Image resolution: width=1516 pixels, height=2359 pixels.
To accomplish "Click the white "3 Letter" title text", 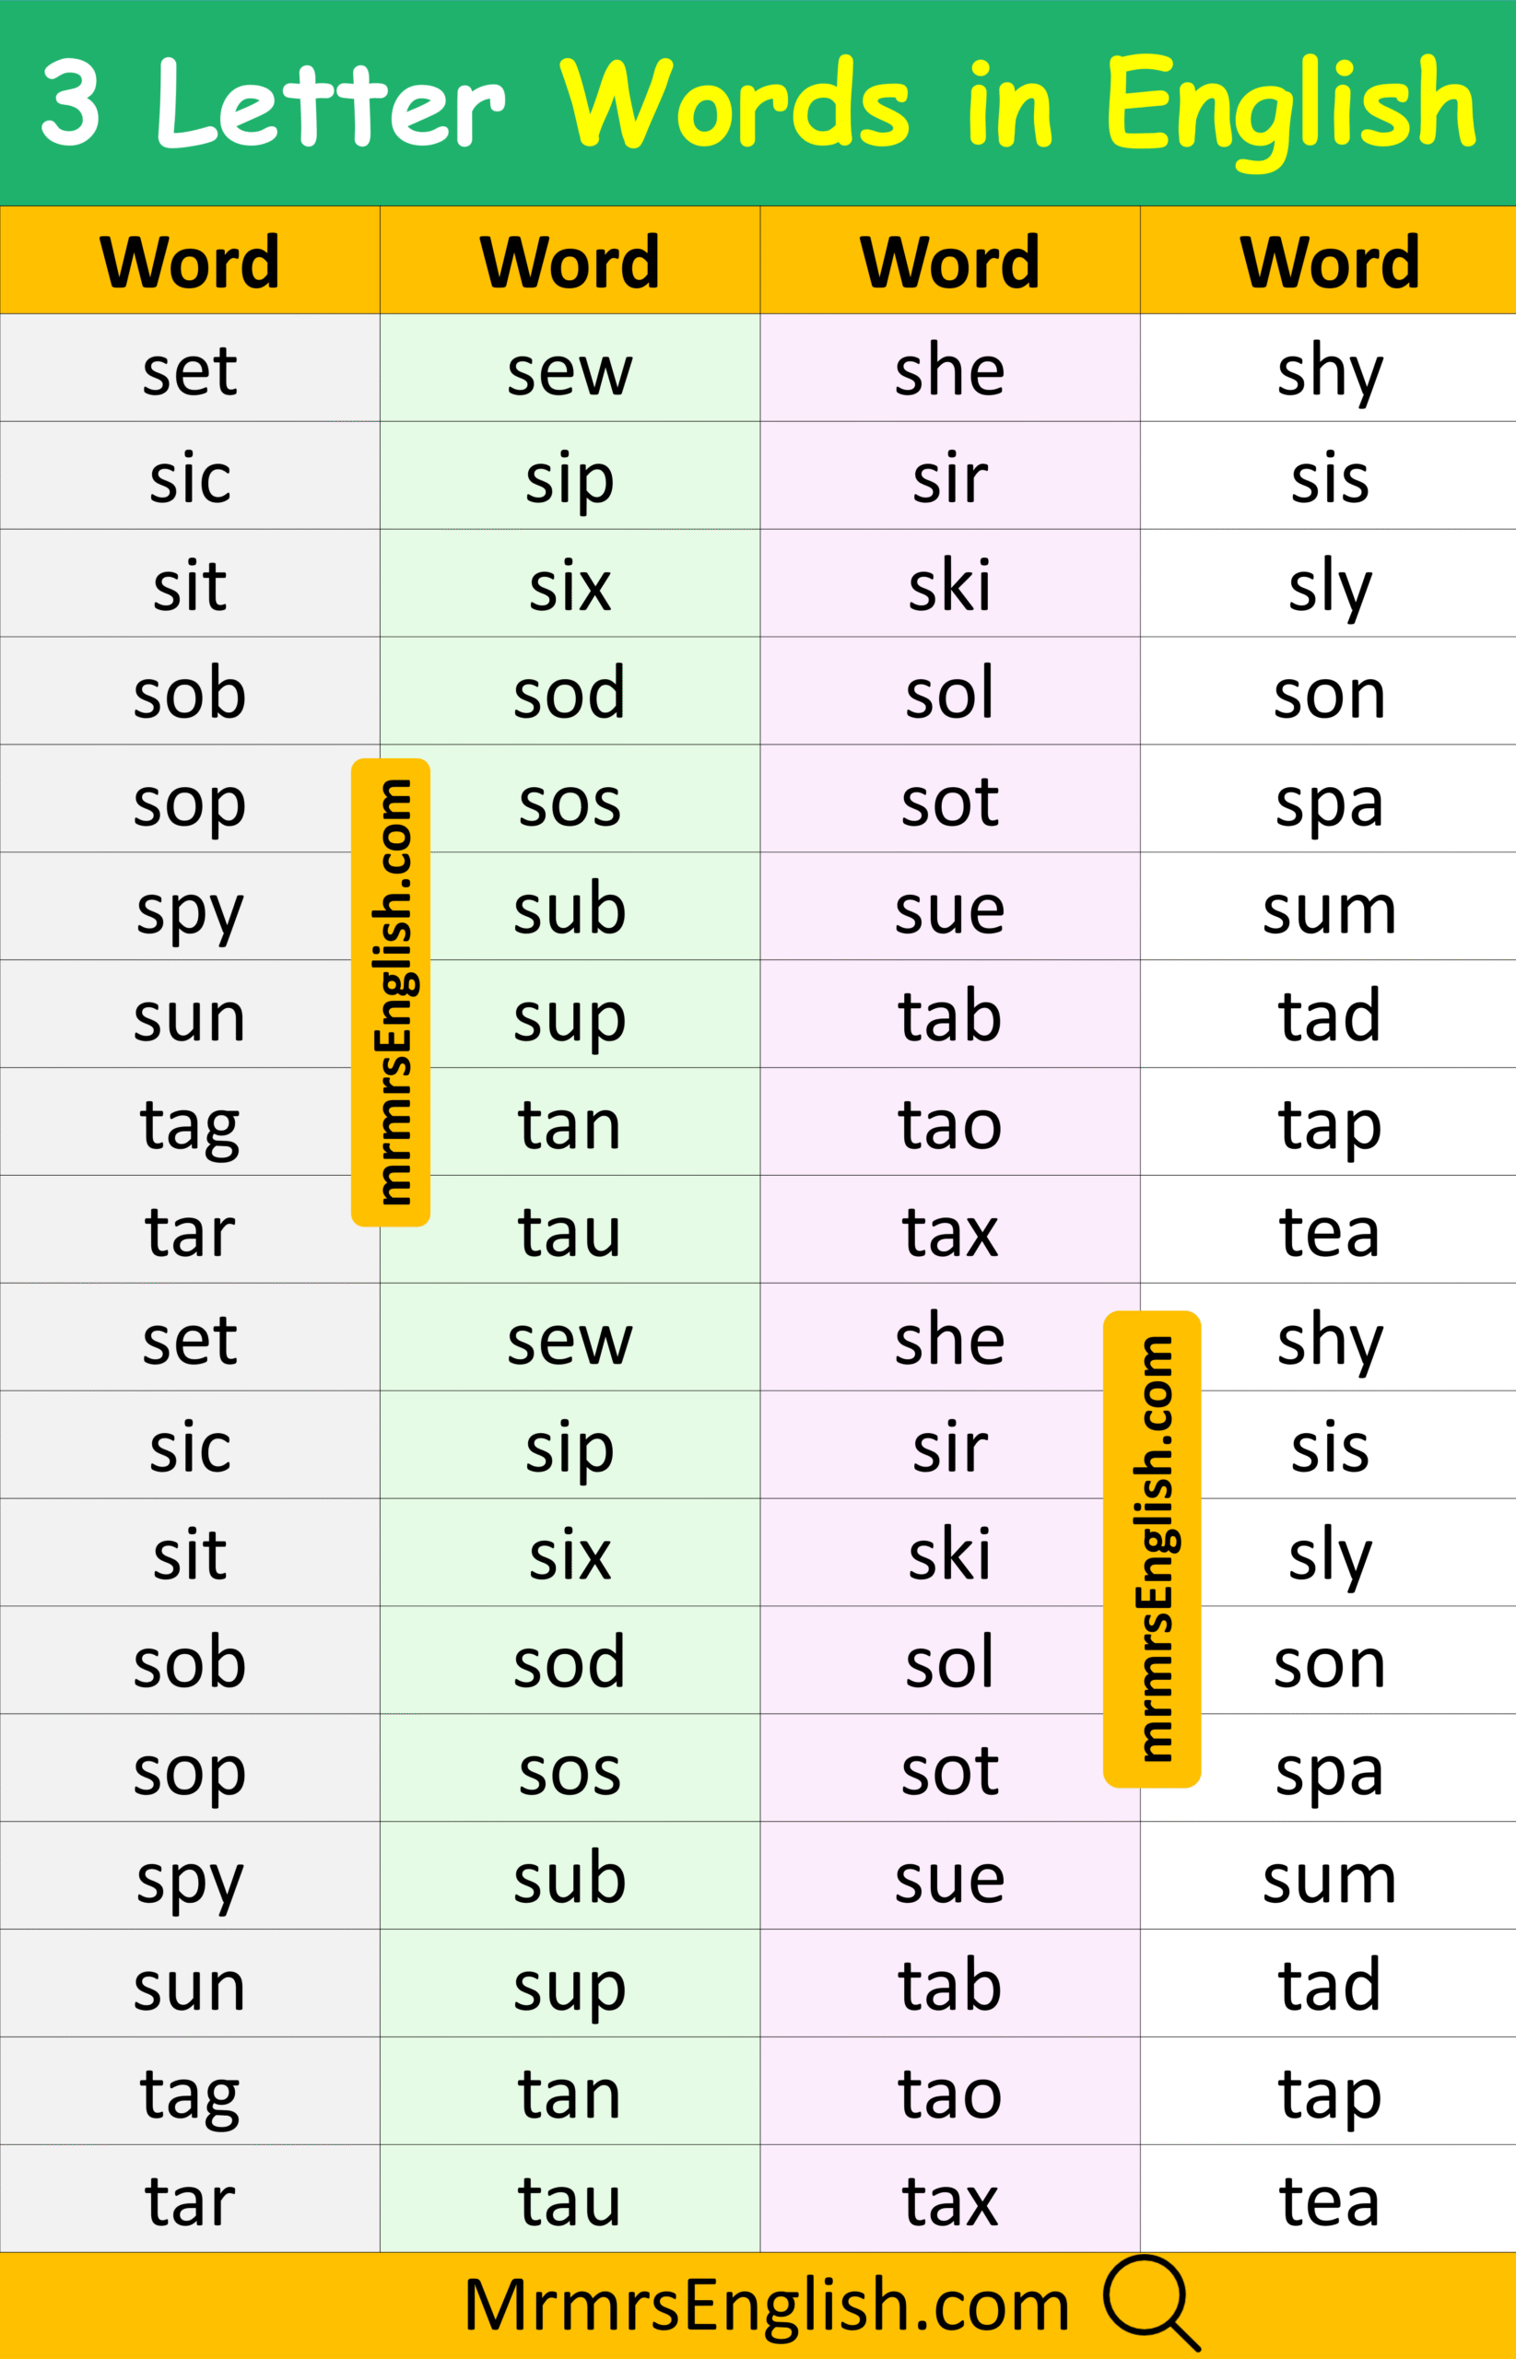I will coord(273,103).
